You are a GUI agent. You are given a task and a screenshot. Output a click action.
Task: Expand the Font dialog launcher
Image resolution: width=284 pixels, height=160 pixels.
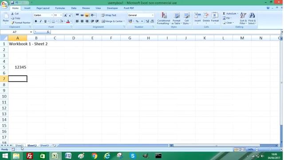[71, 27]
